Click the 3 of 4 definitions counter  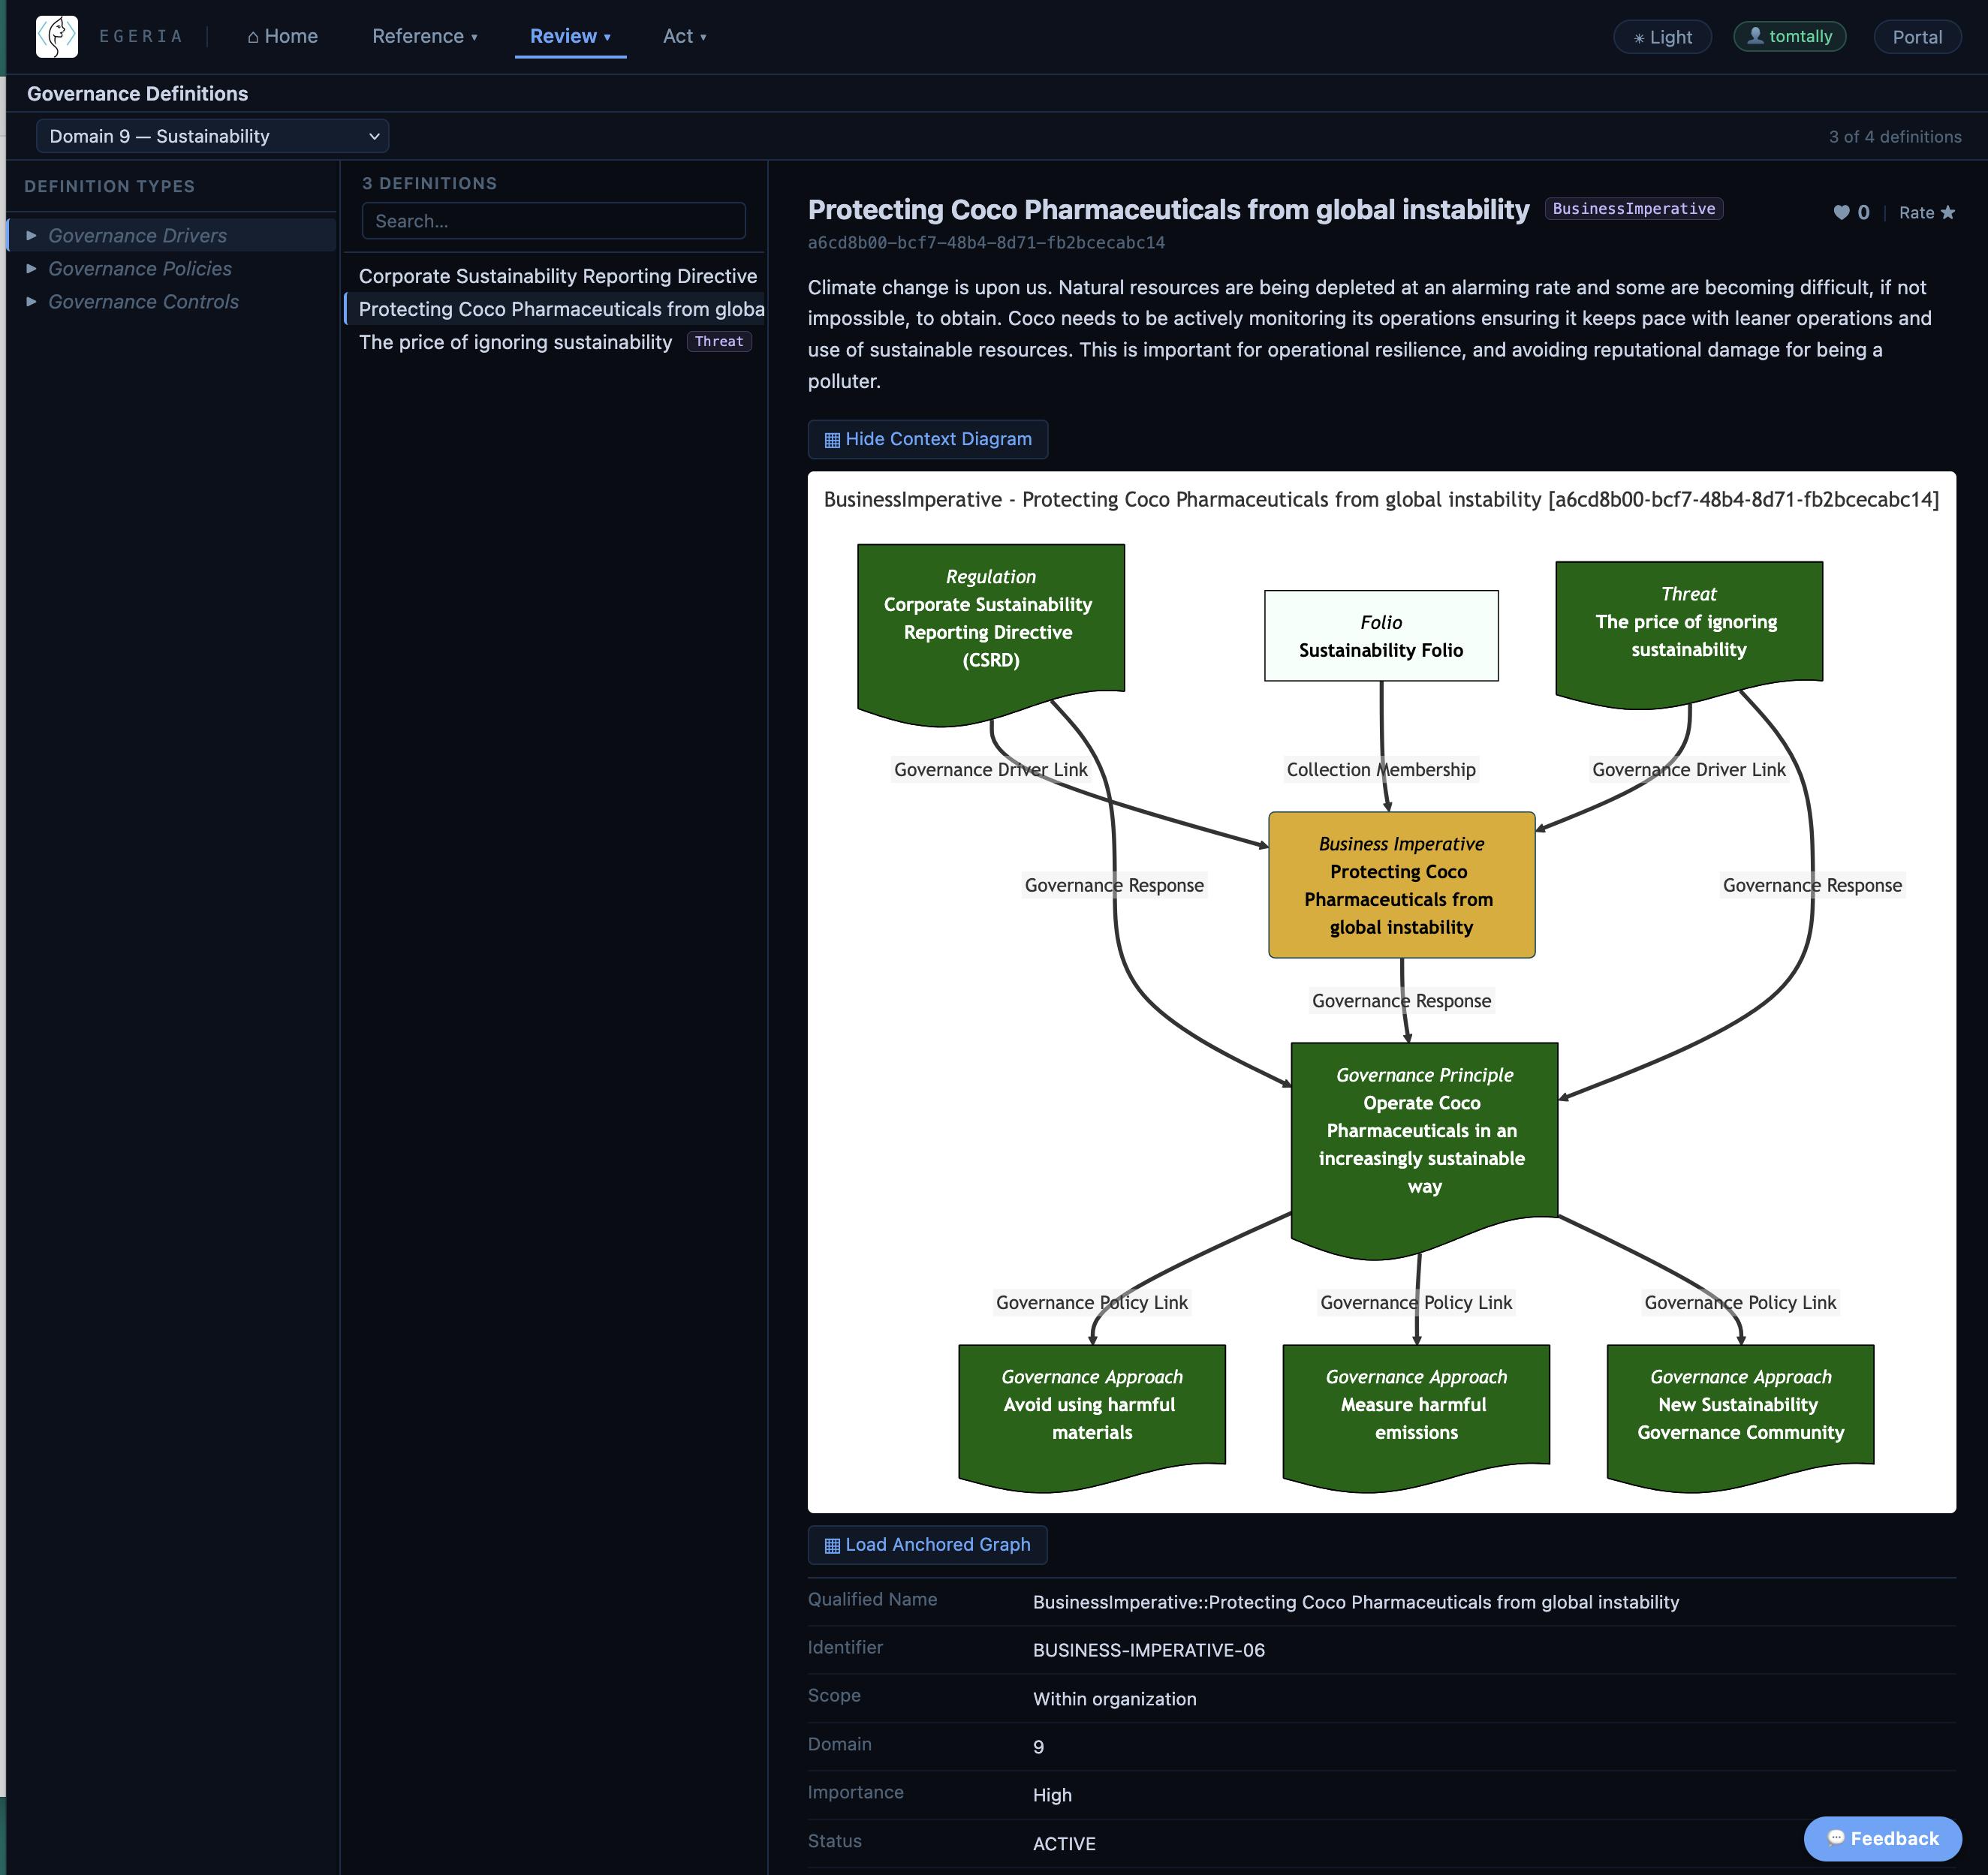(1895, 137)
